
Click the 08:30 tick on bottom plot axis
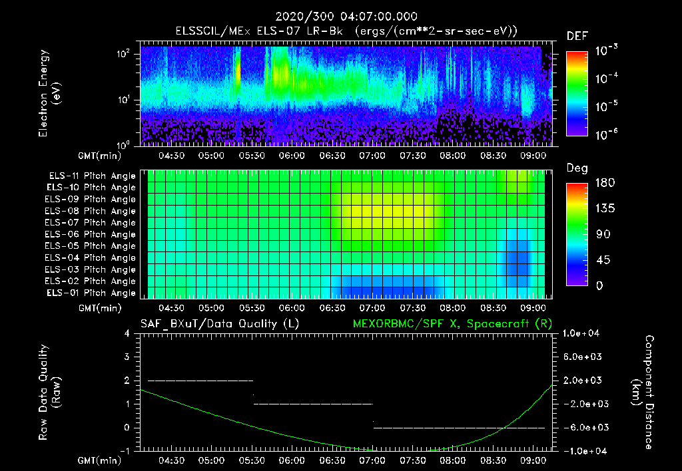click(x=493, y=460)
